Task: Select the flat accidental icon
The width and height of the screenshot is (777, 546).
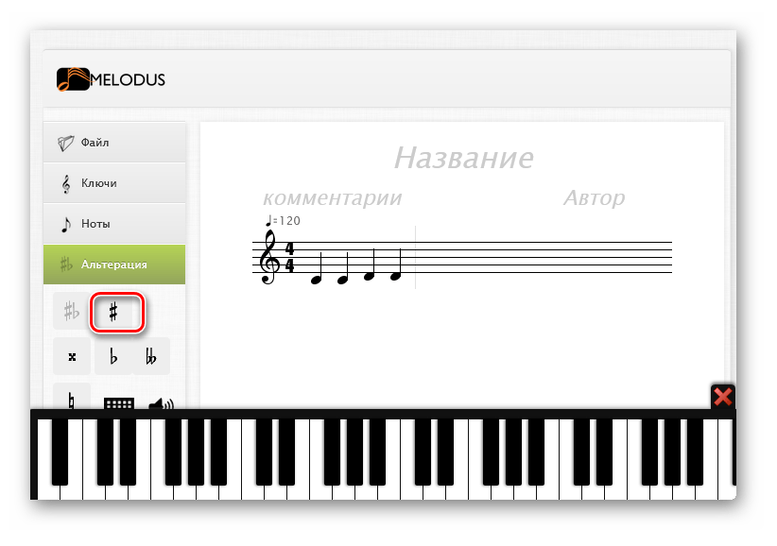Action: (113, 356)
